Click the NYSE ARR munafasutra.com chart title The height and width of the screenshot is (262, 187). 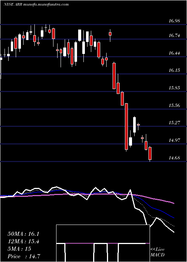36,4
